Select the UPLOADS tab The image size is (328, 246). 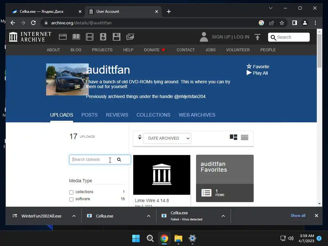61,115
